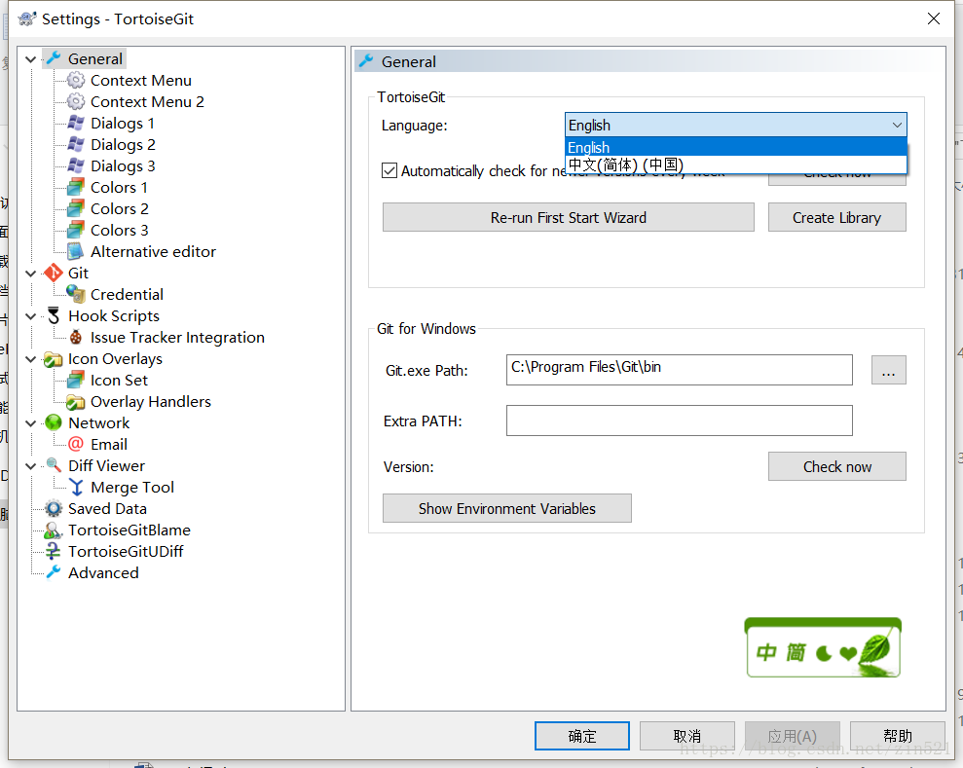
Task: Browse for Git.exe path with ... button
Action: click(x=888, y=370)
